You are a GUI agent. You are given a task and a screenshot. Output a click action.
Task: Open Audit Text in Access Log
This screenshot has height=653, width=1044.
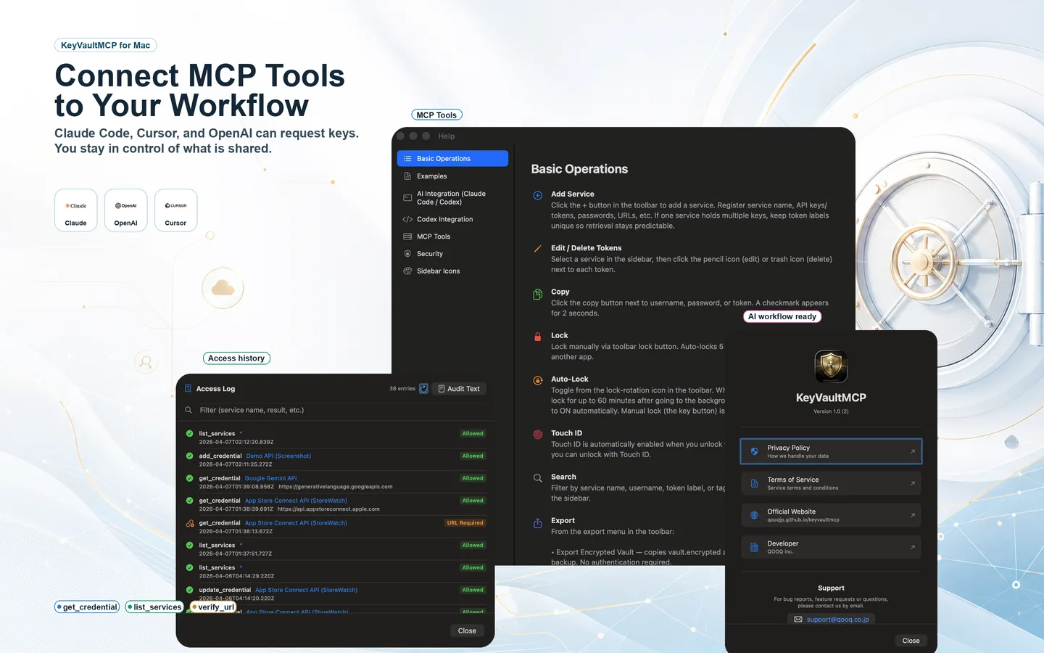[459, 389]
